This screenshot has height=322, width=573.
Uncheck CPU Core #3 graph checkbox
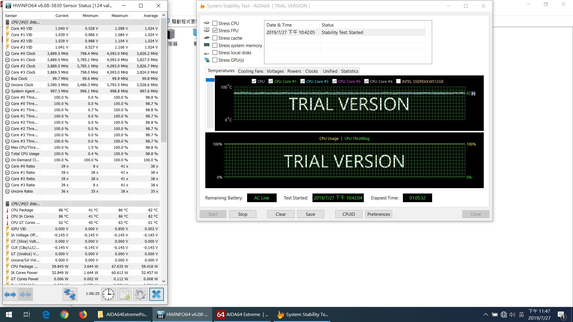(335, 81)
